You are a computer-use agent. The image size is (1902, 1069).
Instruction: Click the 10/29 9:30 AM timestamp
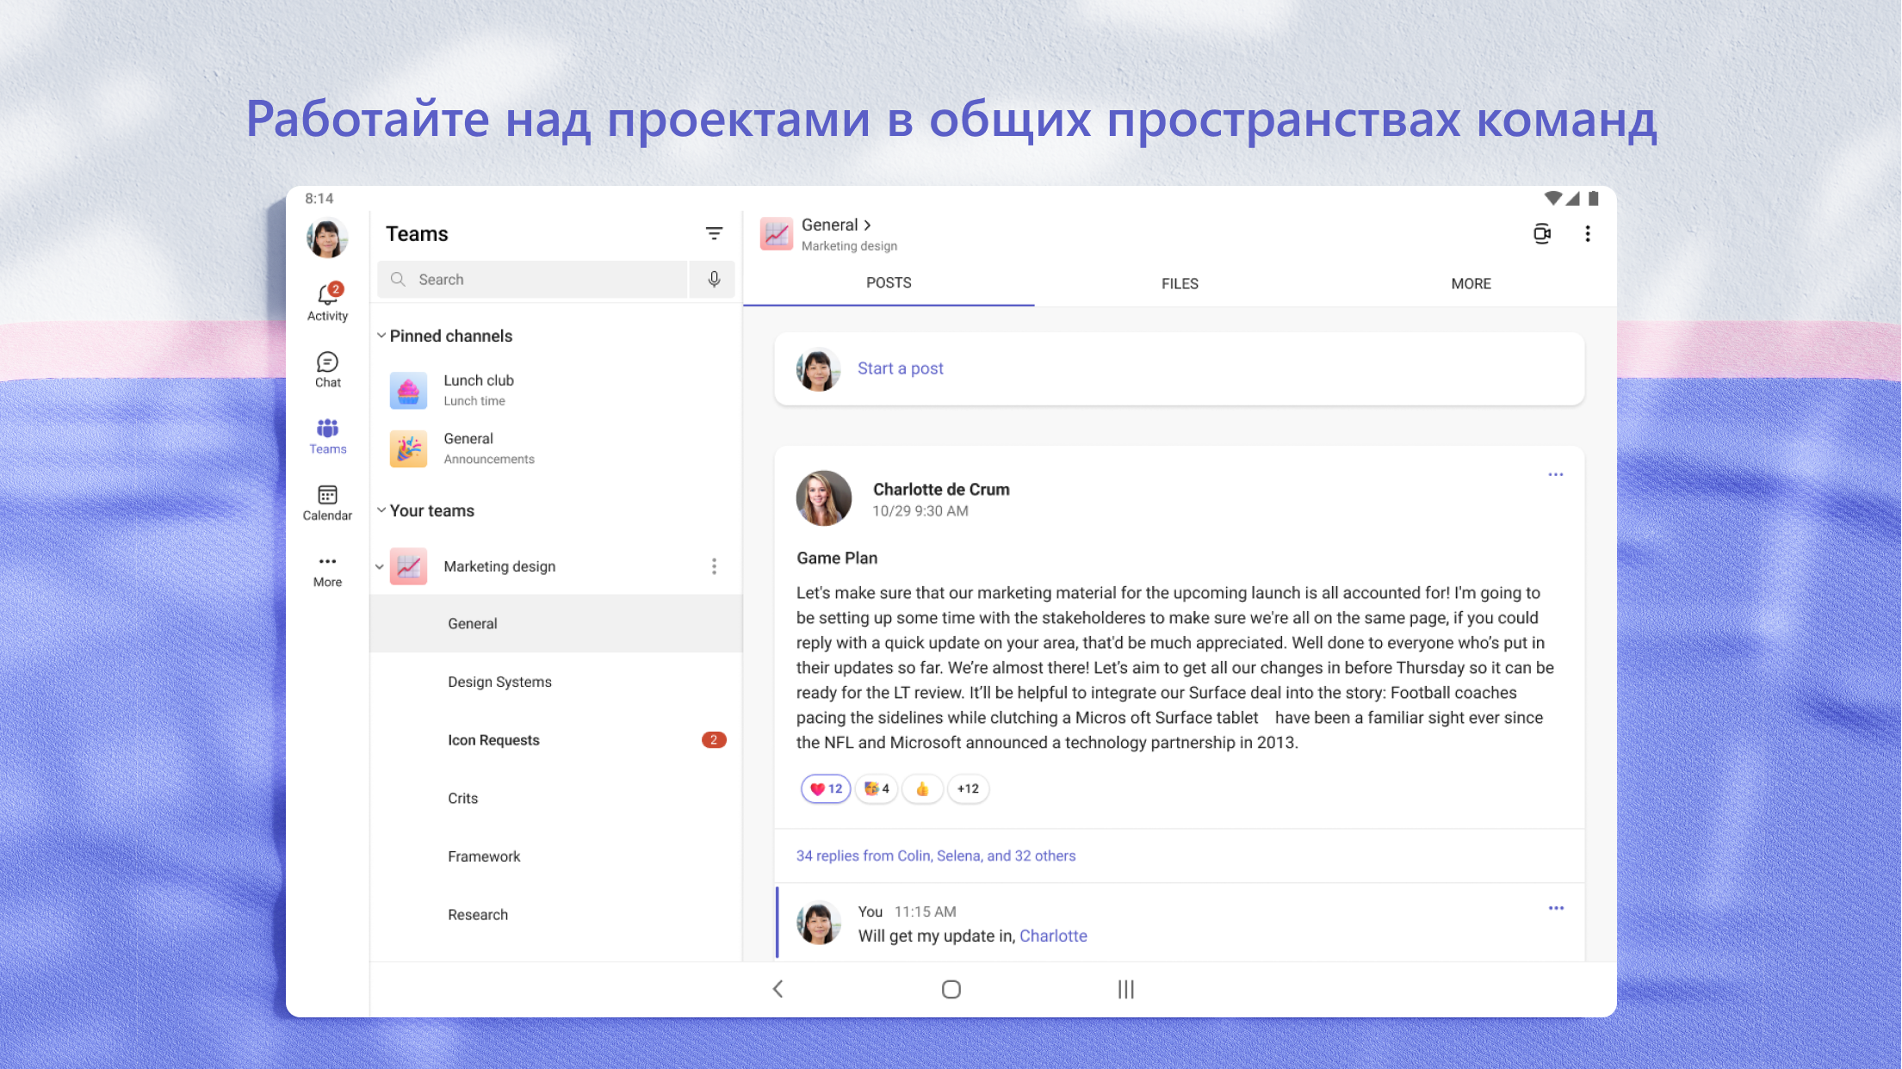(x=920, y=511)
